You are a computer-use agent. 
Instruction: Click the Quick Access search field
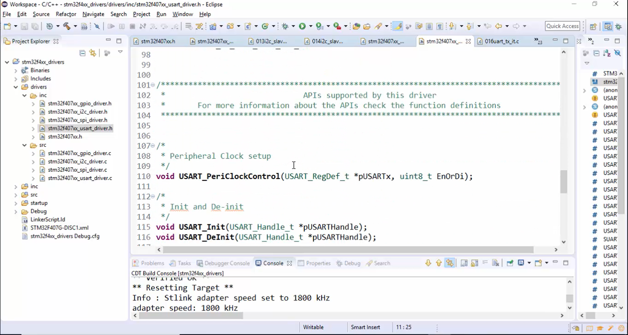pos(563,26)
